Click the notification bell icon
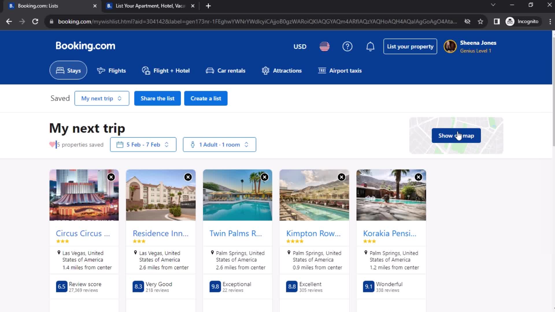 coord(370,46)
